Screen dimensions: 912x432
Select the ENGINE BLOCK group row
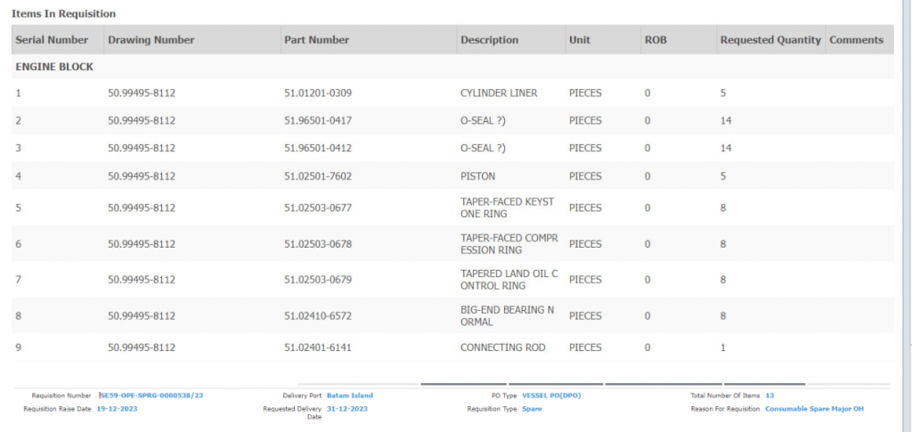pyautogui.click(x=54, y=67)
